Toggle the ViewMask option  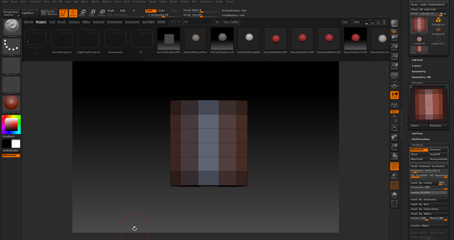(x=419, y=149)
